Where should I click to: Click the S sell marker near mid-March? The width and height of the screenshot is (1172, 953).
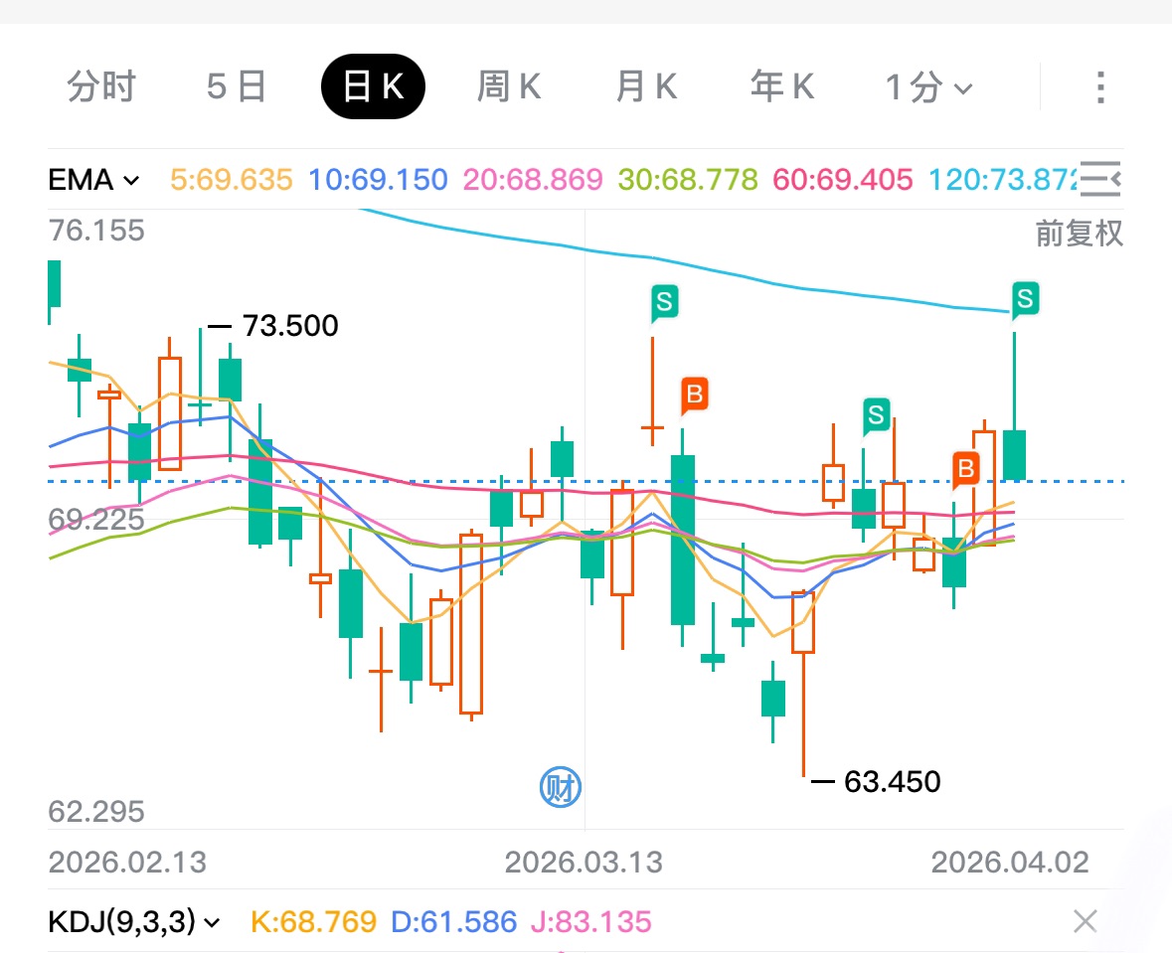[x=665, y=300]
